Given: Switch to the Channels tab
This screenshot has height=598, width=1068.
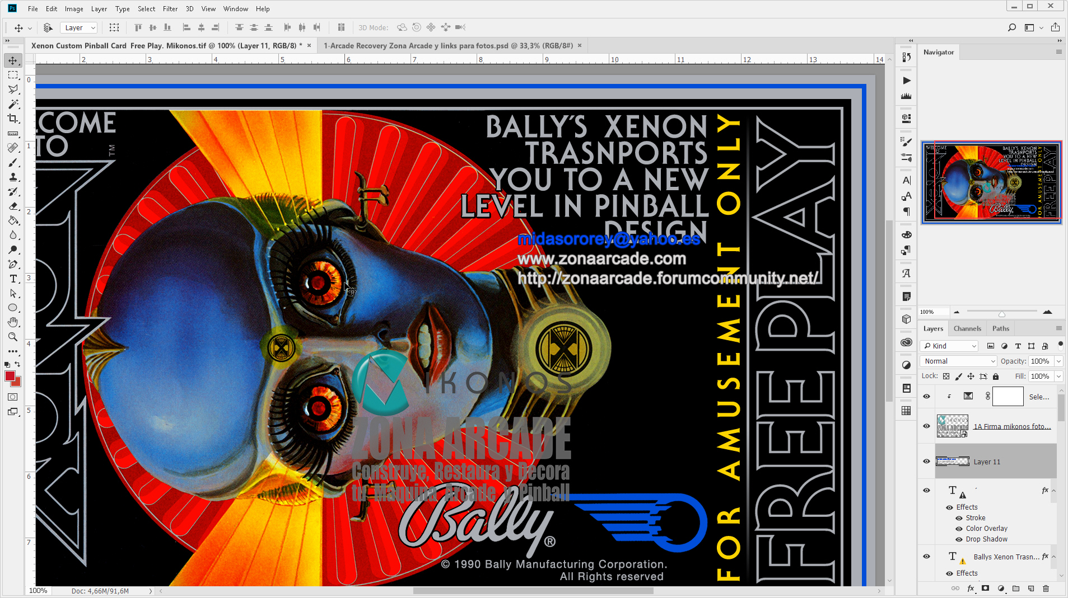Looking at the screenshot, I should [x=967, y=328].
